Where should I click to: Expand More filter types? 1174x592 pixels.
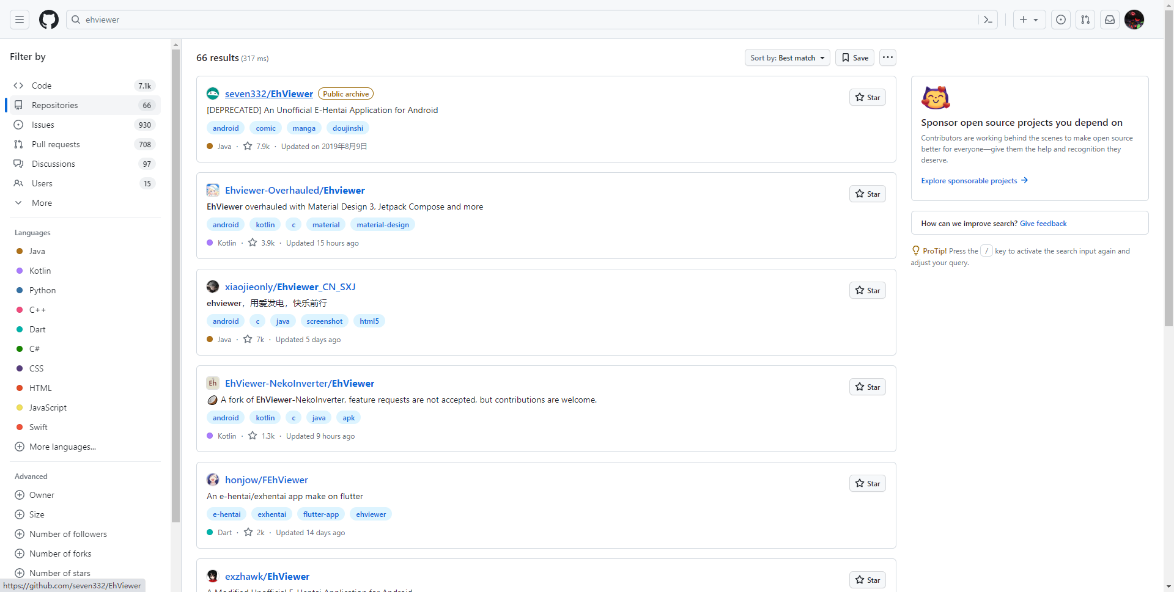pyautogui.click(x=85, y=203)
